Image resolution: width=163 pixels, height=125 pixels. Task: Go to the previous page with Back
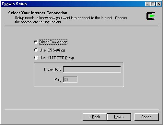tap(95, 117)
